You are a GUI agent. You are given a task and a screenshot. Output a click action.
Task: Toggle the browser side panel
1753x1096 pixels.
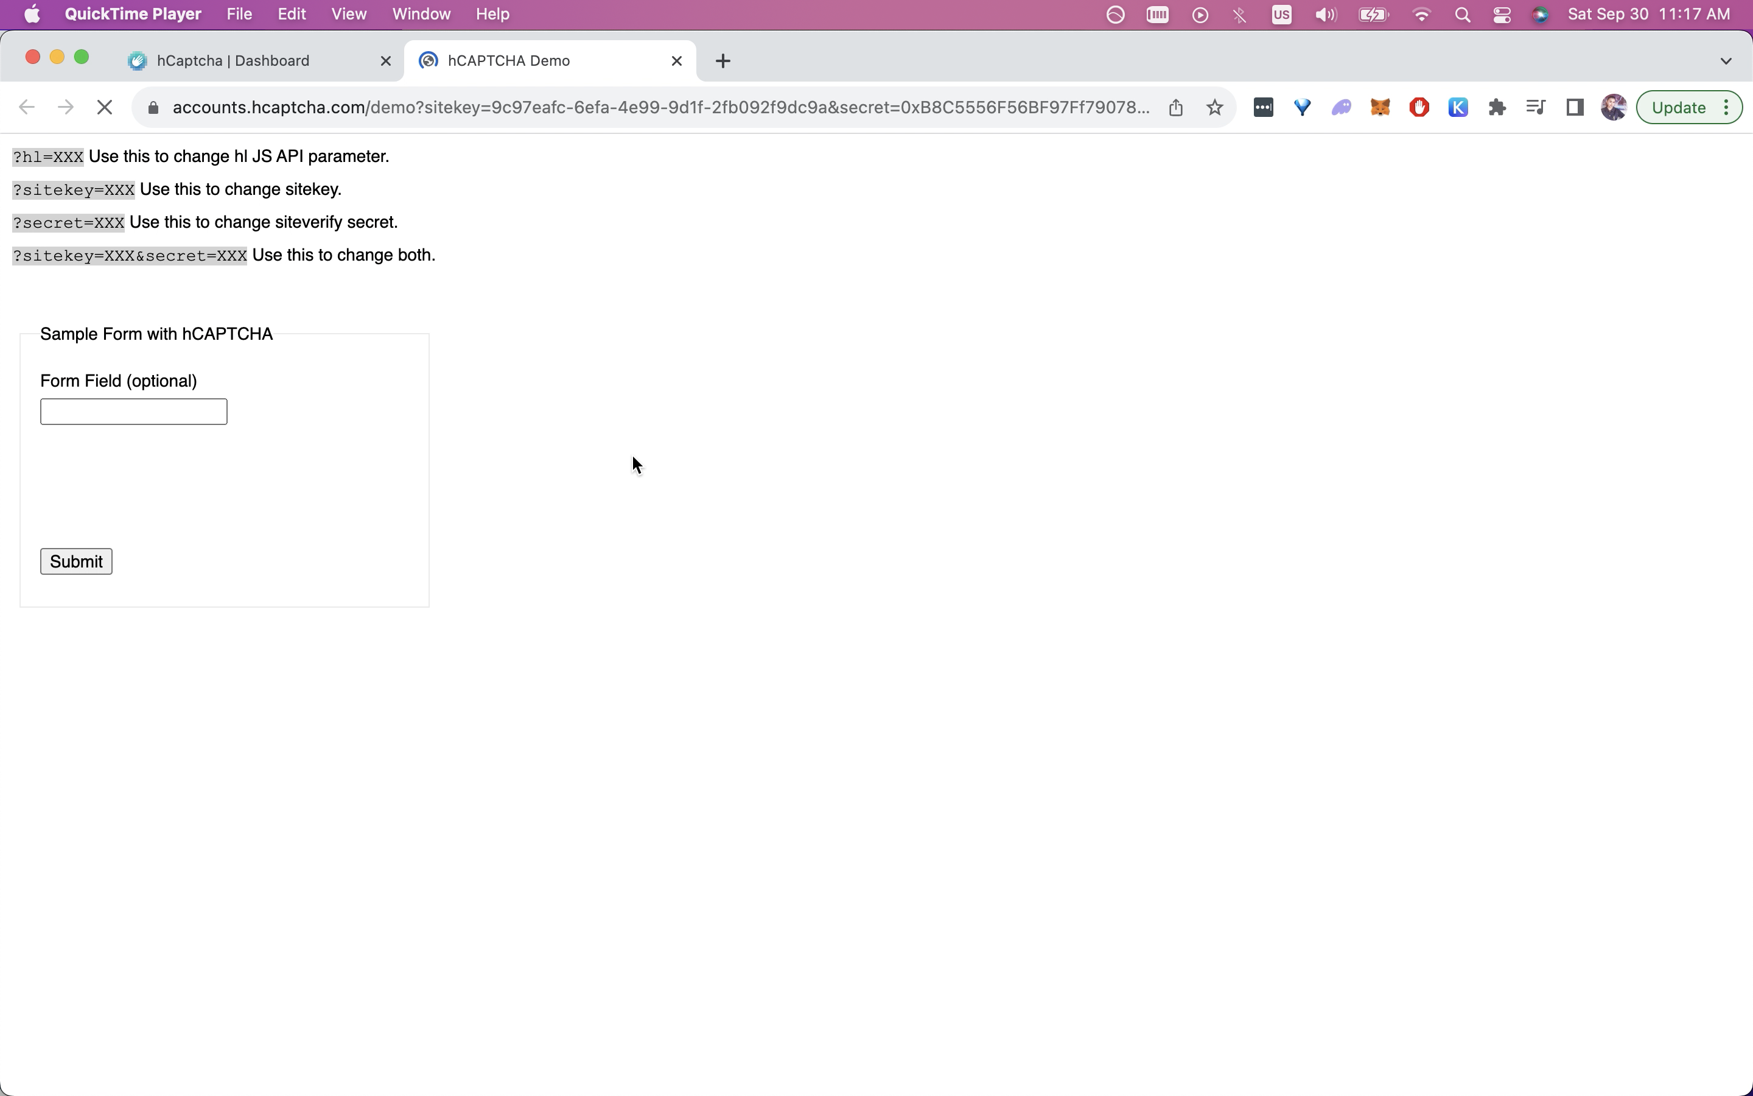point(1575,107)
